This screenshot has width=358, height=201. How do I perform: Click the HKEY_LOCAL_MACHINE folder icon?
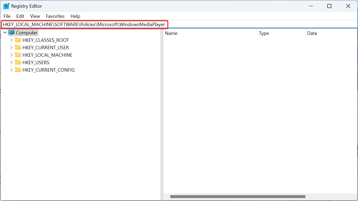[18, 55]
